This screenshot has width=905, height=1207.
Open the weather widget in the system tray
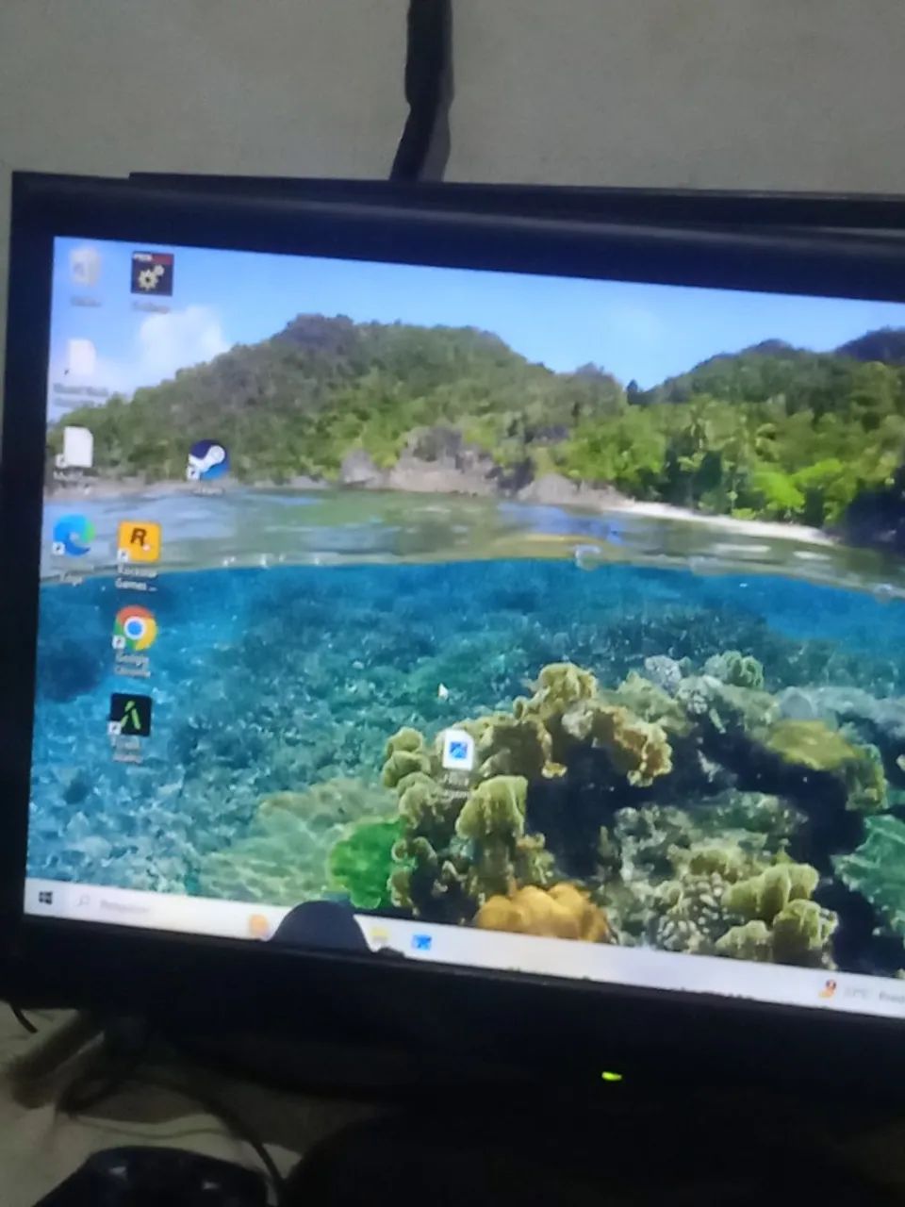point(860,992)
